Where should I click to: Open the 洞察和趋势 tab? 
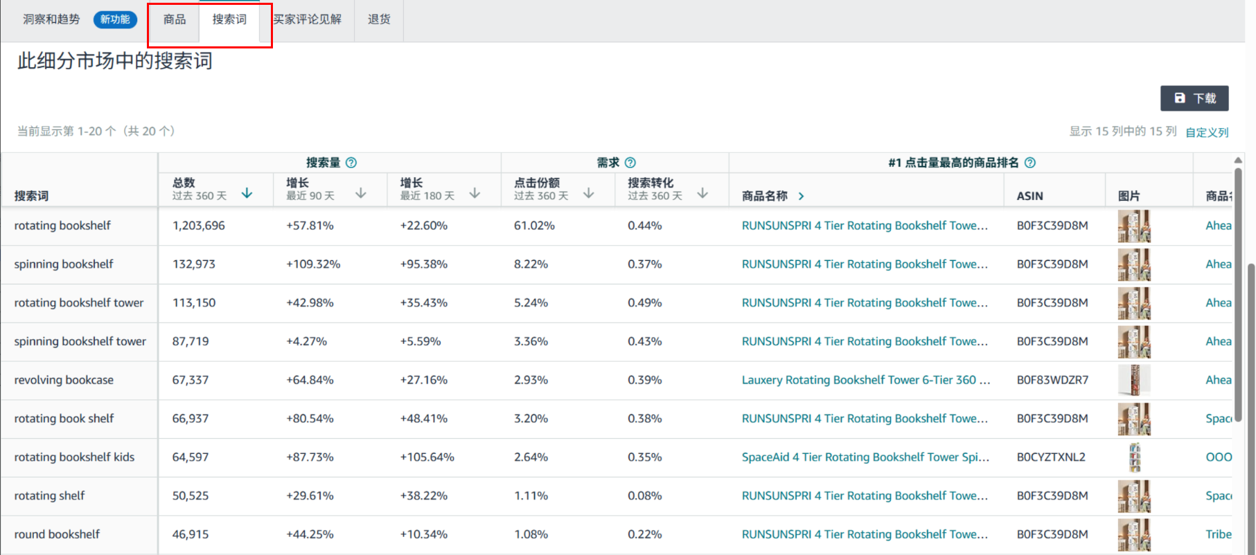coord(52,19)
